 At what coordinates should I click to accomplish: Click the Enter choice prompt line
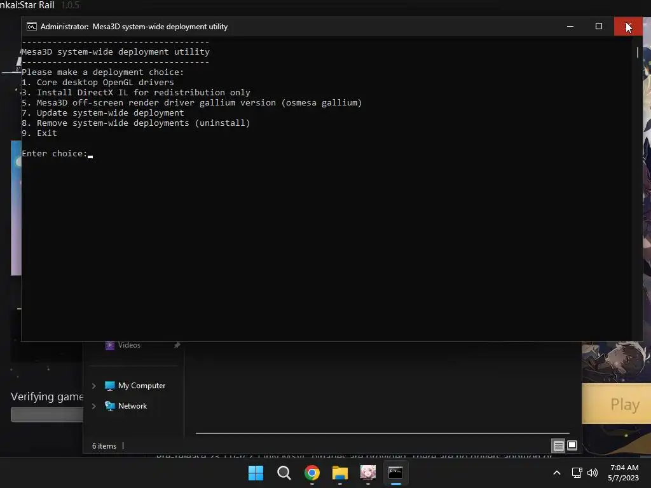pyautogui.click(x=57, y=154)
